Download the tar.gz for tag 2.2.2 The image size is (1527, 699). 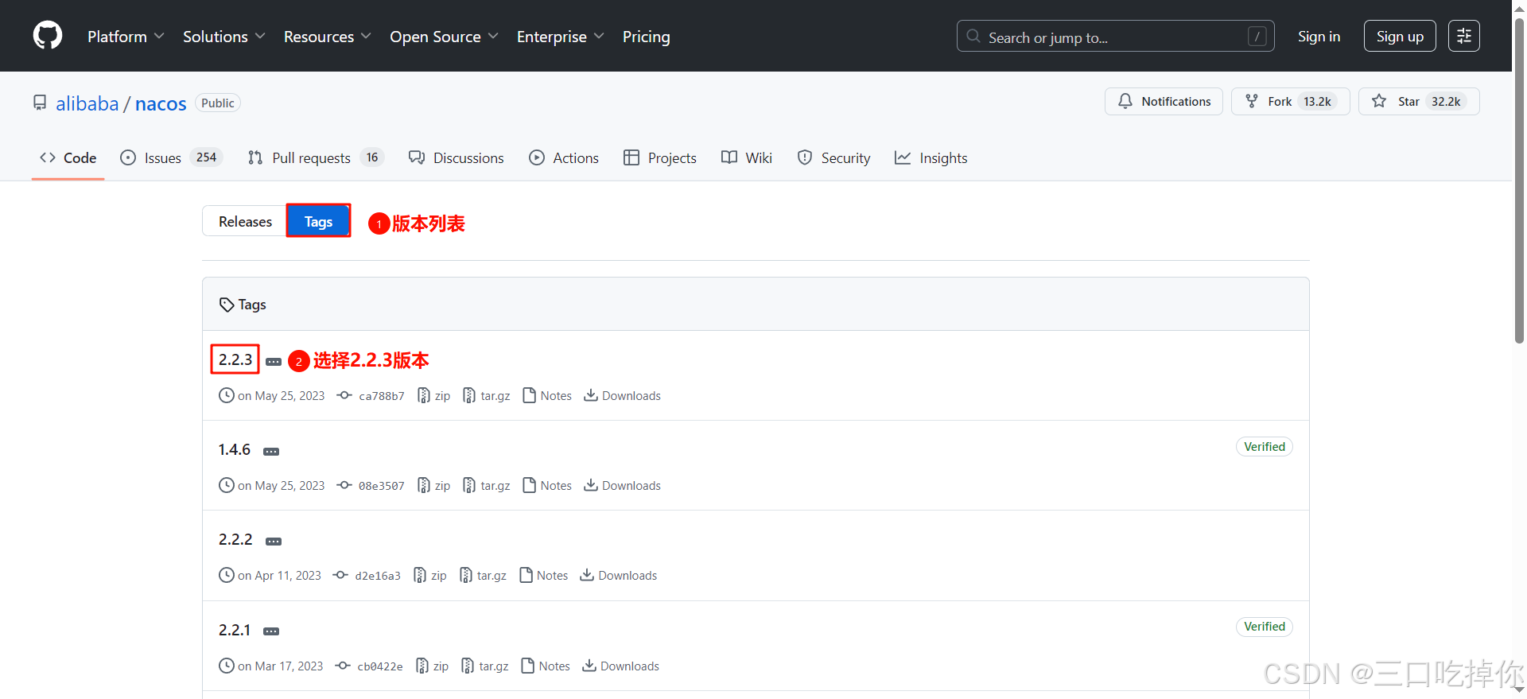483,575
